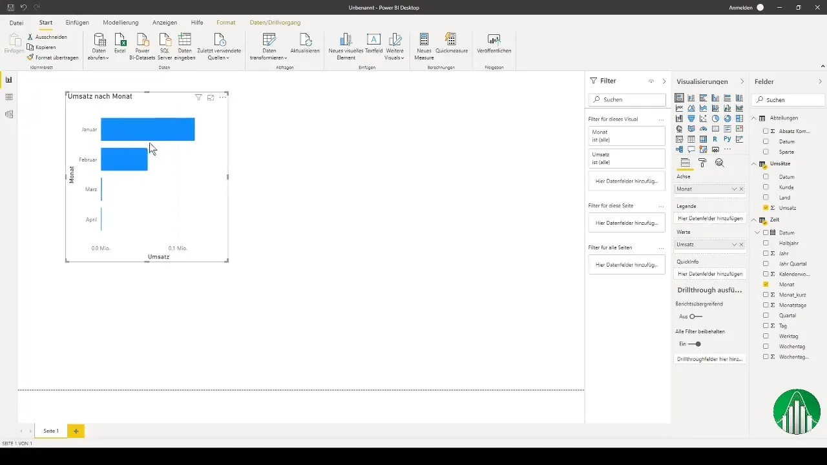Screen dimensions: 827x465
Task: Add a new page with the plus button
Action: point(76,431)
